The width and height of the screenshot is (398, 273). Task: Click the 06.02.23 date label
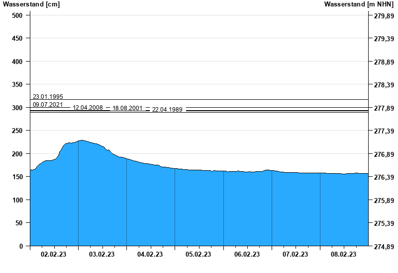click(247, 255)
